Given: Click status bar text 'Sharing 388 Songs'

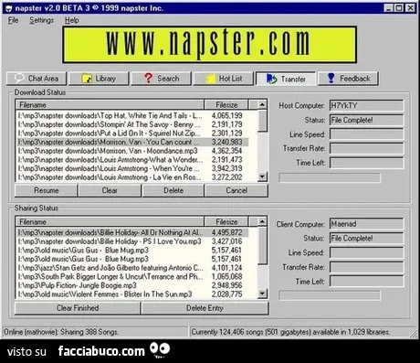Looking at the screenshot, I should point(89,332).
